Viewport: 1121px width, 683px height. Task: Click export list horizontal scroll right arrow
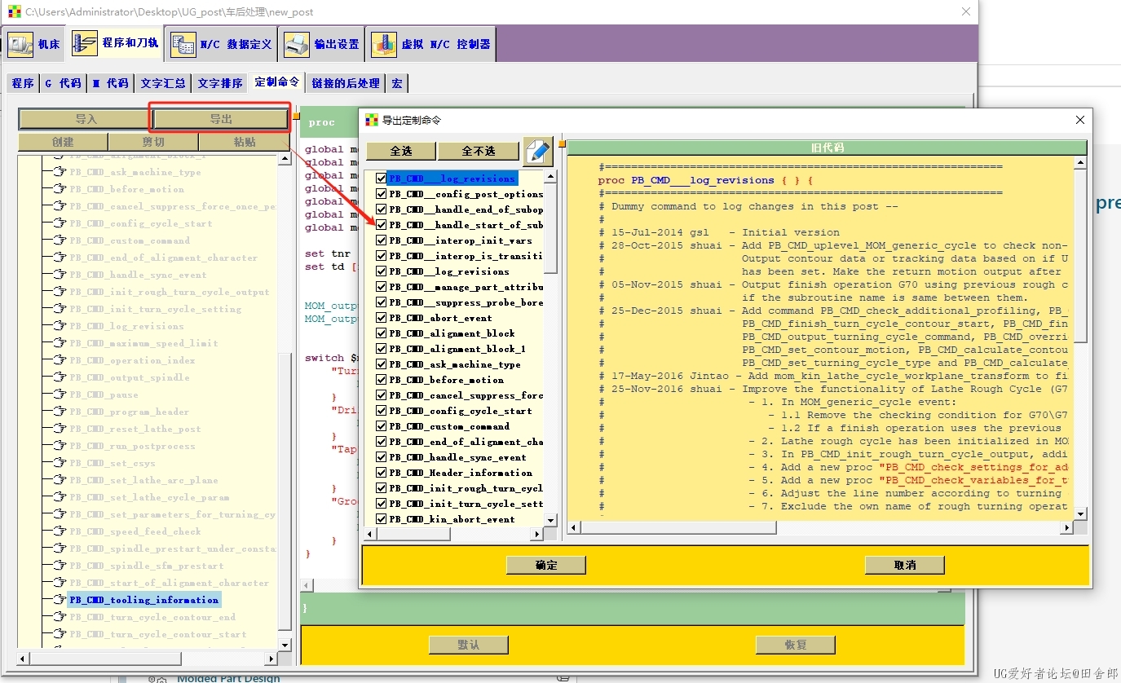537,534
